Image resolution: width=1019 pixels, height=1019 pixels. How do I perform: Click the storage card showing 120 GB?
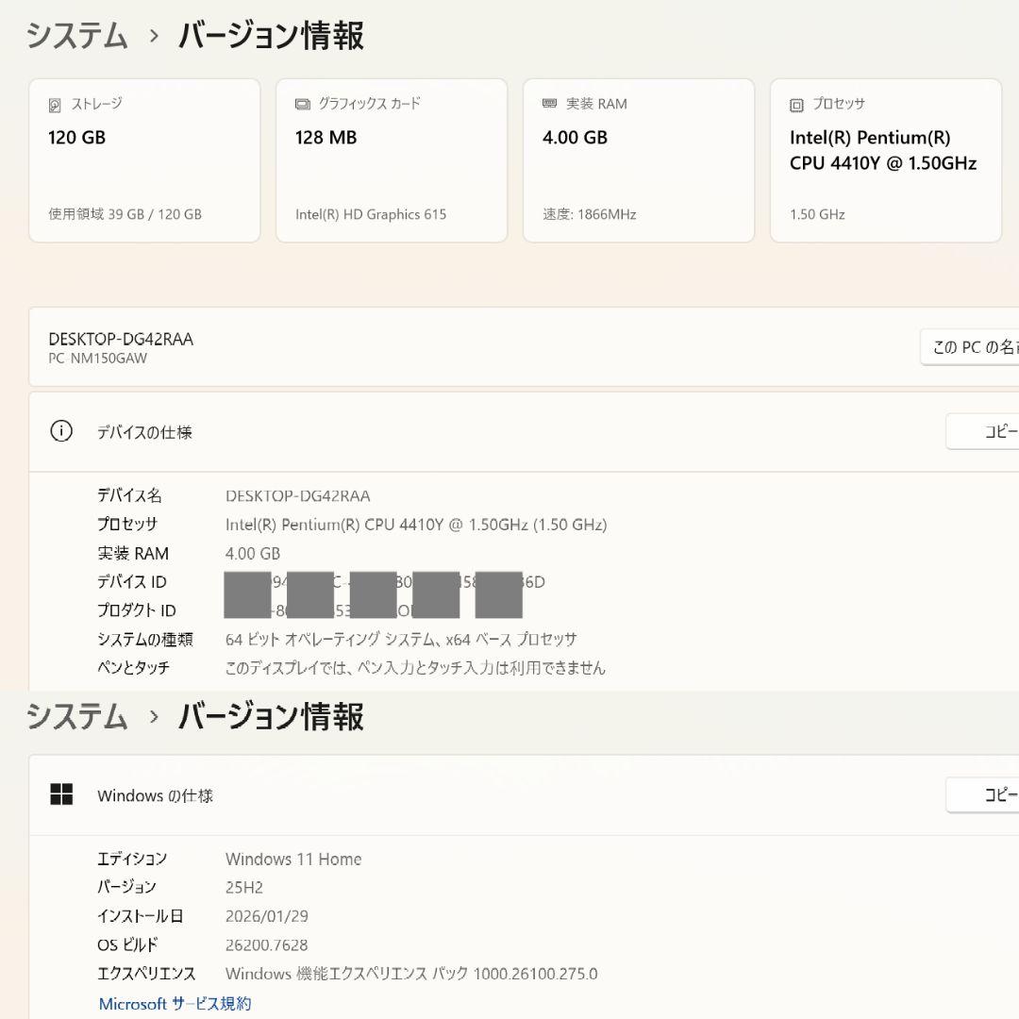(143, 160)
